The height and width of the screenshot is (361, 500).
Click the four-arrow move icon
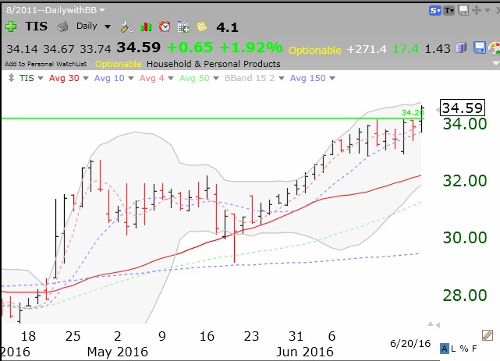477,10
